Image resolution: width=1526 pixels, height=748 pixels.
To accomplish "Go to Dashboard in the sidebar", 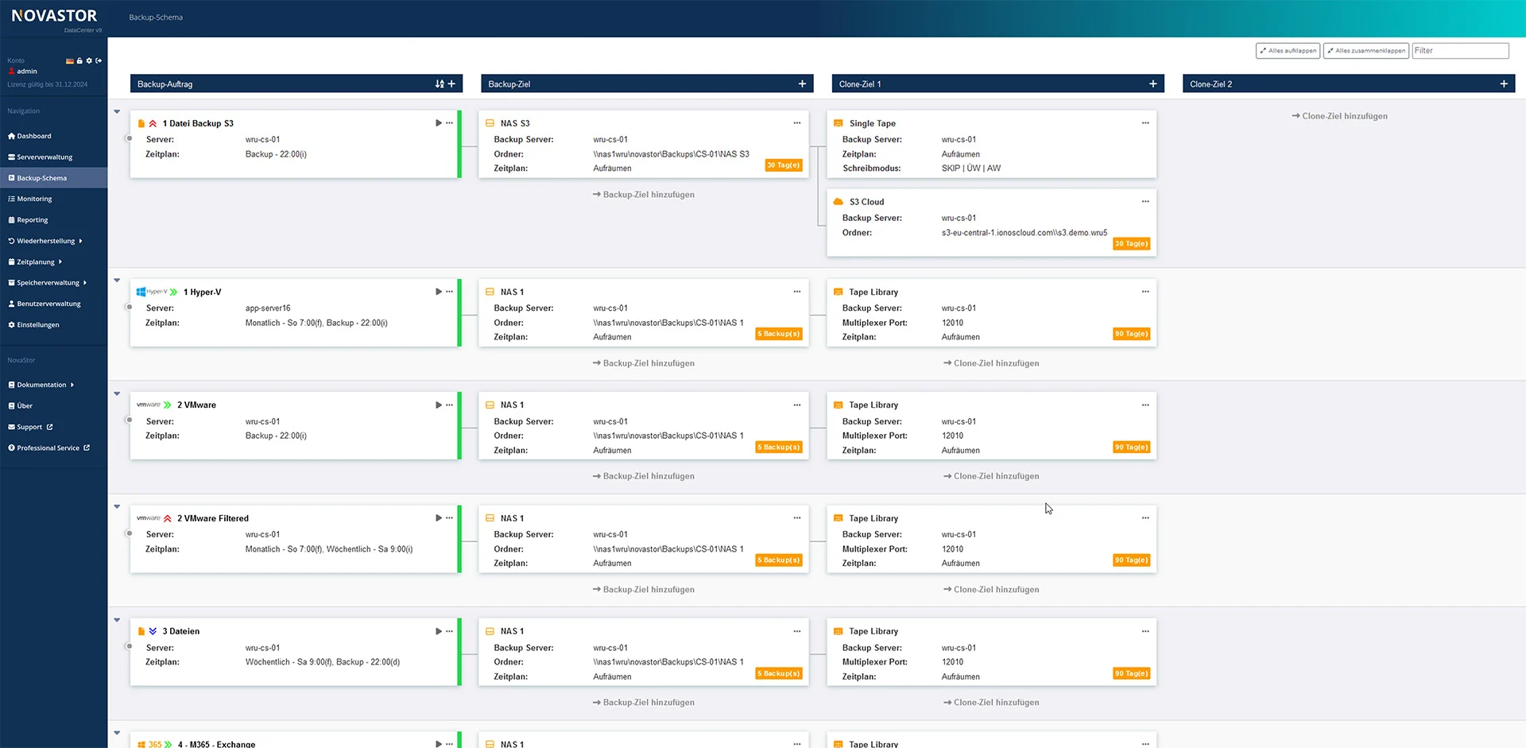I will click(x=33, y=136).
